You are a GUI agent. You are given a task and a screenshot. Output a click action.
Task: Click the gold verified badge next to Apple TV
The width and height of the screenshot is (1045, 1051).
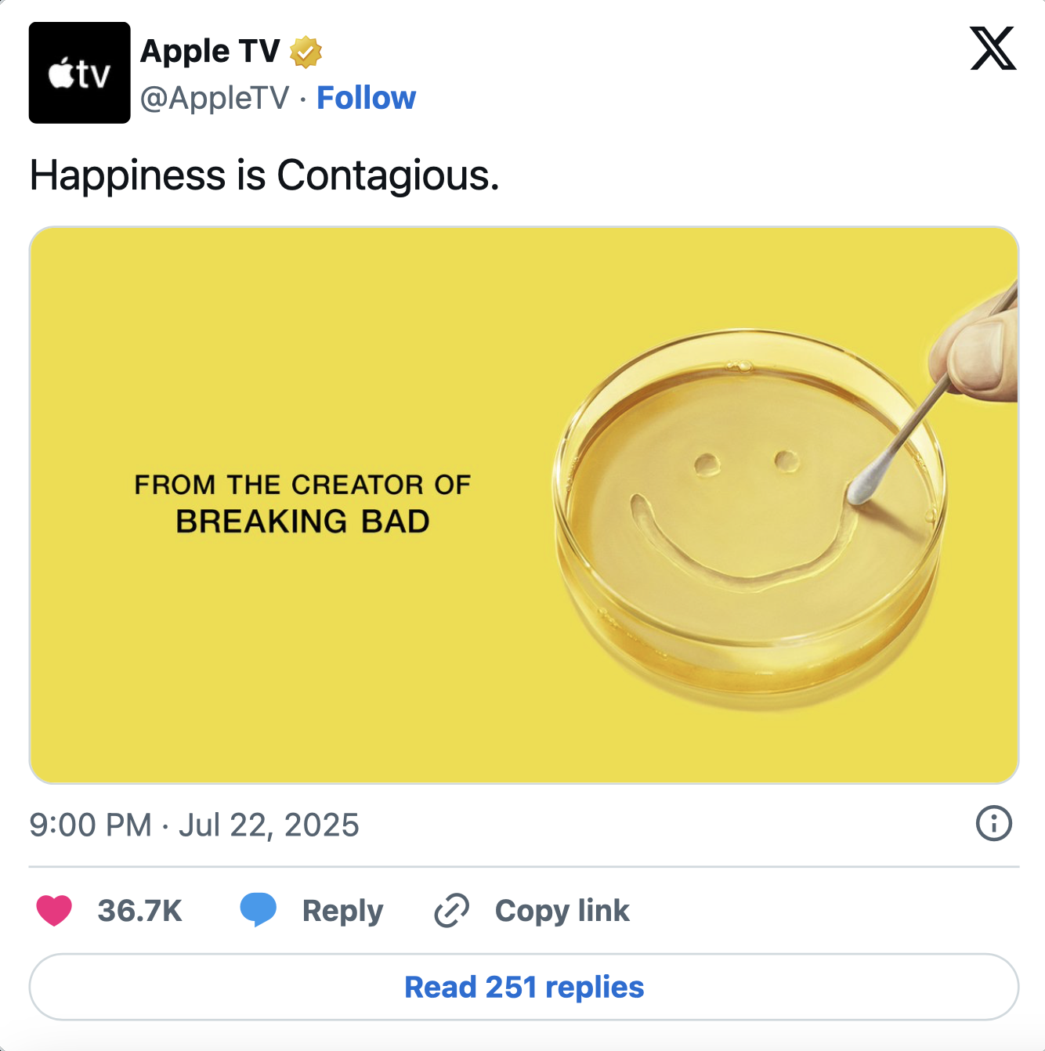point(306,51)
